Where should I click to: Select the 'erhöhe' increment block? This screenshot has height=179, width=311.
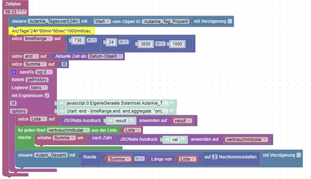click(44, 138)
